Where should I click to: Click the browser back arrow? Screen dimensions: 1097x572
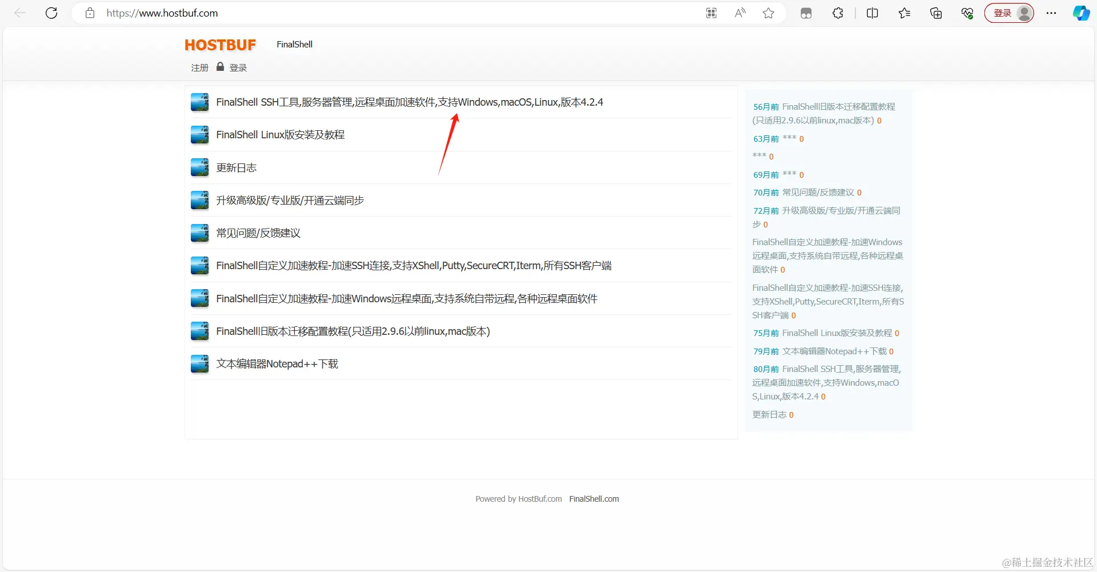(x=20, y=13)
